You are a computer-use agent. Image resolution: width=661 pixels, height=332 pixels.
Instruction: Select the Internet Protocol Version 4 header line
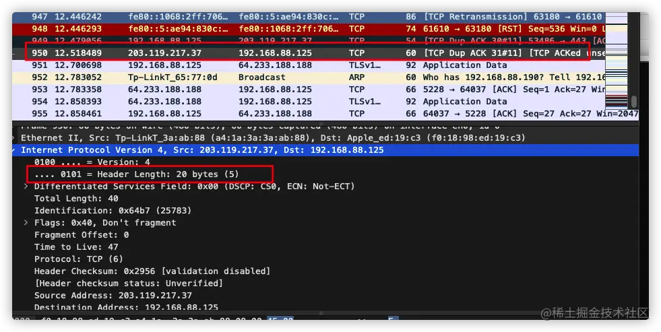tap(325, 150)
